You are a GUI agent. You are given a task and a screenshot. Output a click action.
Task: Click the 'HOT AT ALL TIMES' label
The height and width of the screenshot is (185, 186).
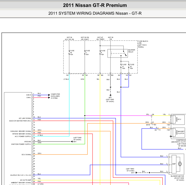(100, 38)
